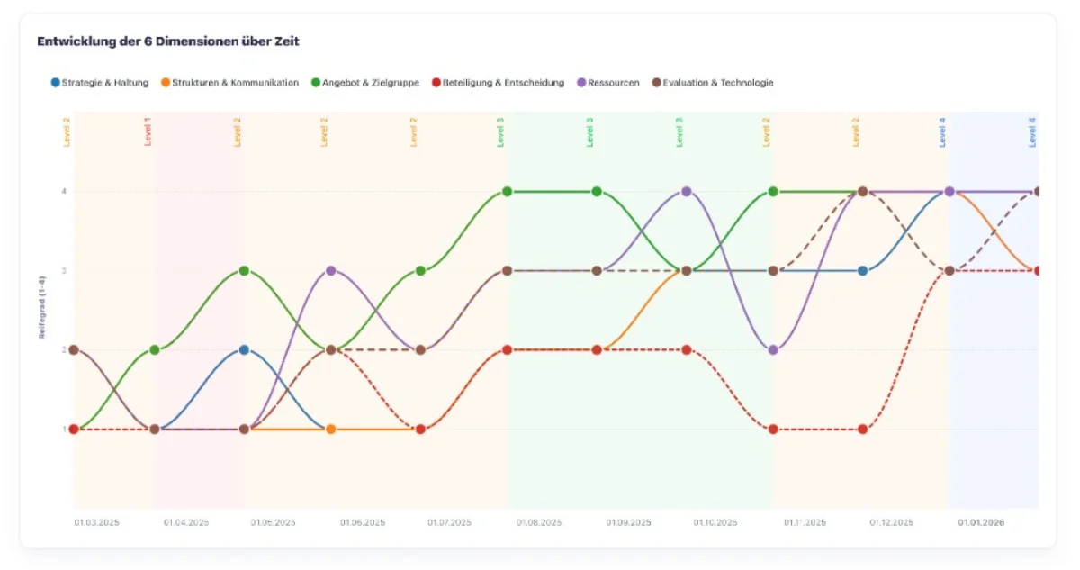Screen dimensions: 1080x570
Task: Select the purple data point at level 2
Action: 773,349
